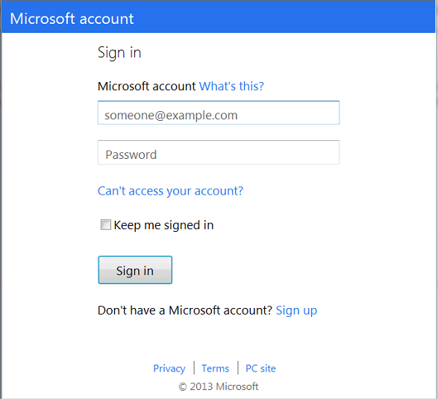Click the 2013 Microsoft copyright text
This screenshot has height=399, width=438.
pyautogui.click(x=224, y=387)
